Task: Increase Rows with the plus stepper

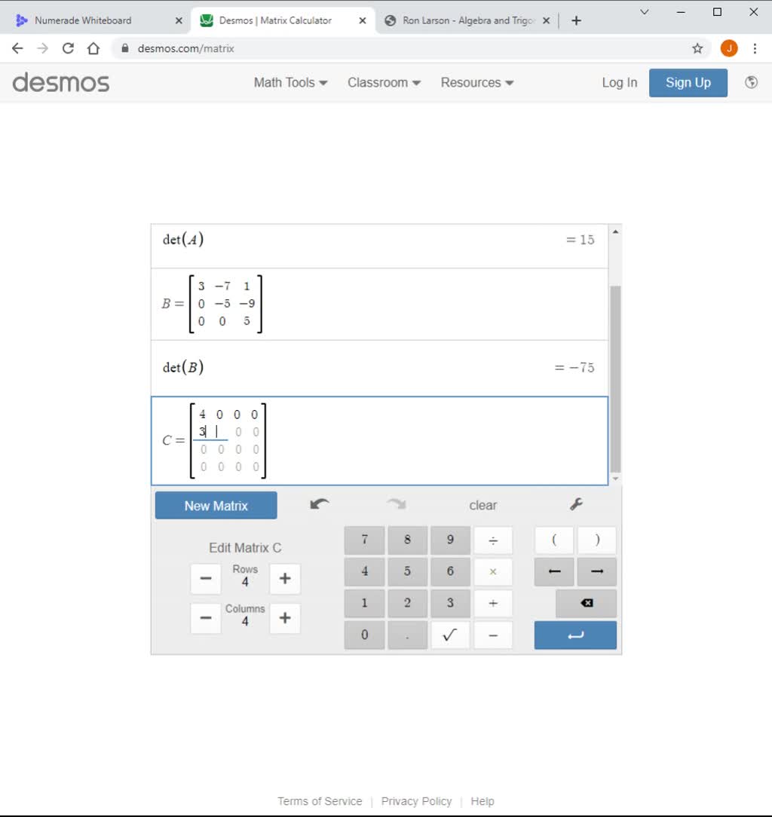Action: coord(284,579)
